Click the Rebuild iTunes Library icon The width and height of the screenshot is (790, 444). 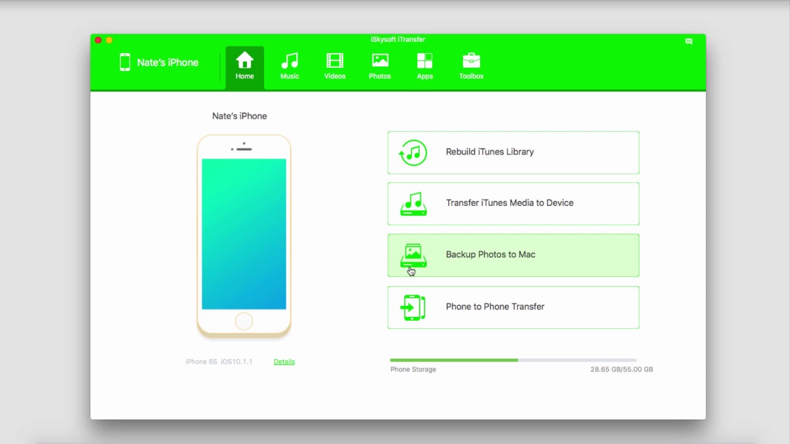coord(413,152)
